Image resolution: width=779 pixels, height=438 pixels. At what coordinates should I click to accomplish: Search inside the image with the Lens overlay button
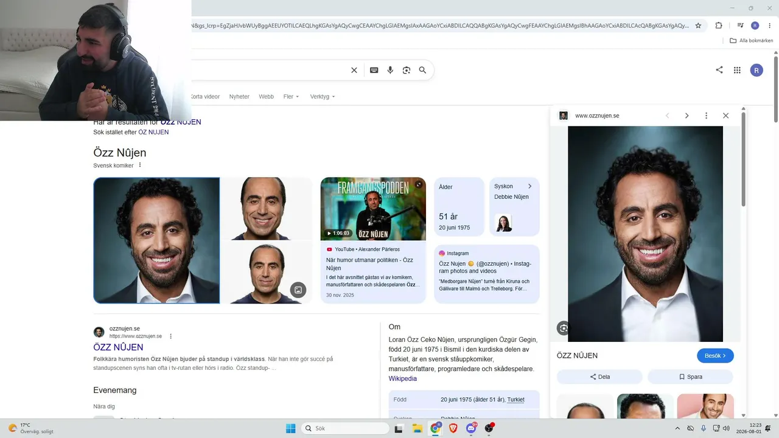pos(564,328)
